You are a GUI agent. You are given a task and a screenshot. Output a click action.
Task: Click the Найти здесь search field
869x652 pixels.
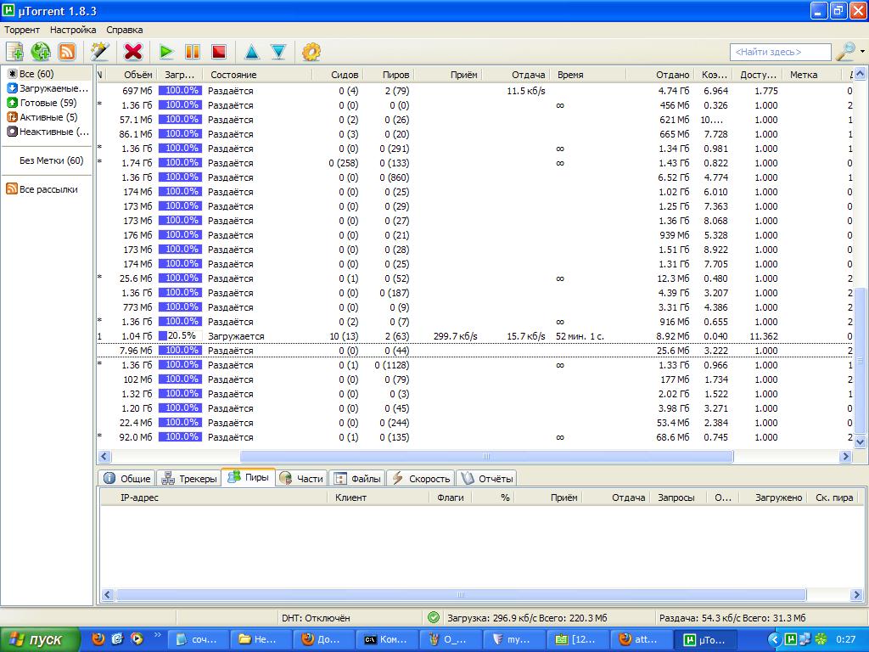point(780,52)
